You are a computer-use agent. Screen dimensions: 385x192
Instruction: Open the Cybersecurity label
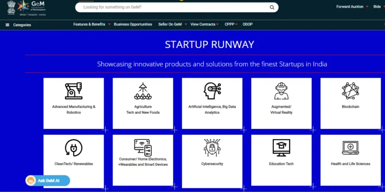coord(212,163)
